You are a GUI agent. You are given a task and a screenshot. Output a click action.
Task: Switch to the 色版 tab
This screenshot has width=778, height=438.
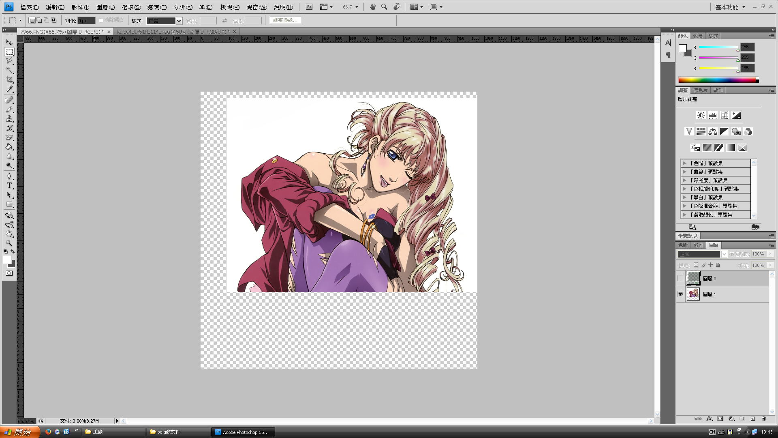point(683,245)
